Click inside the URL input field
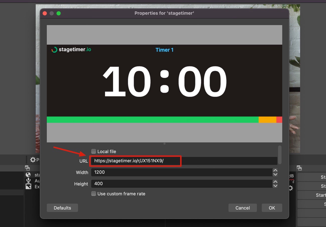This screenshot has width=326, height=227. [x=150, y=161]
